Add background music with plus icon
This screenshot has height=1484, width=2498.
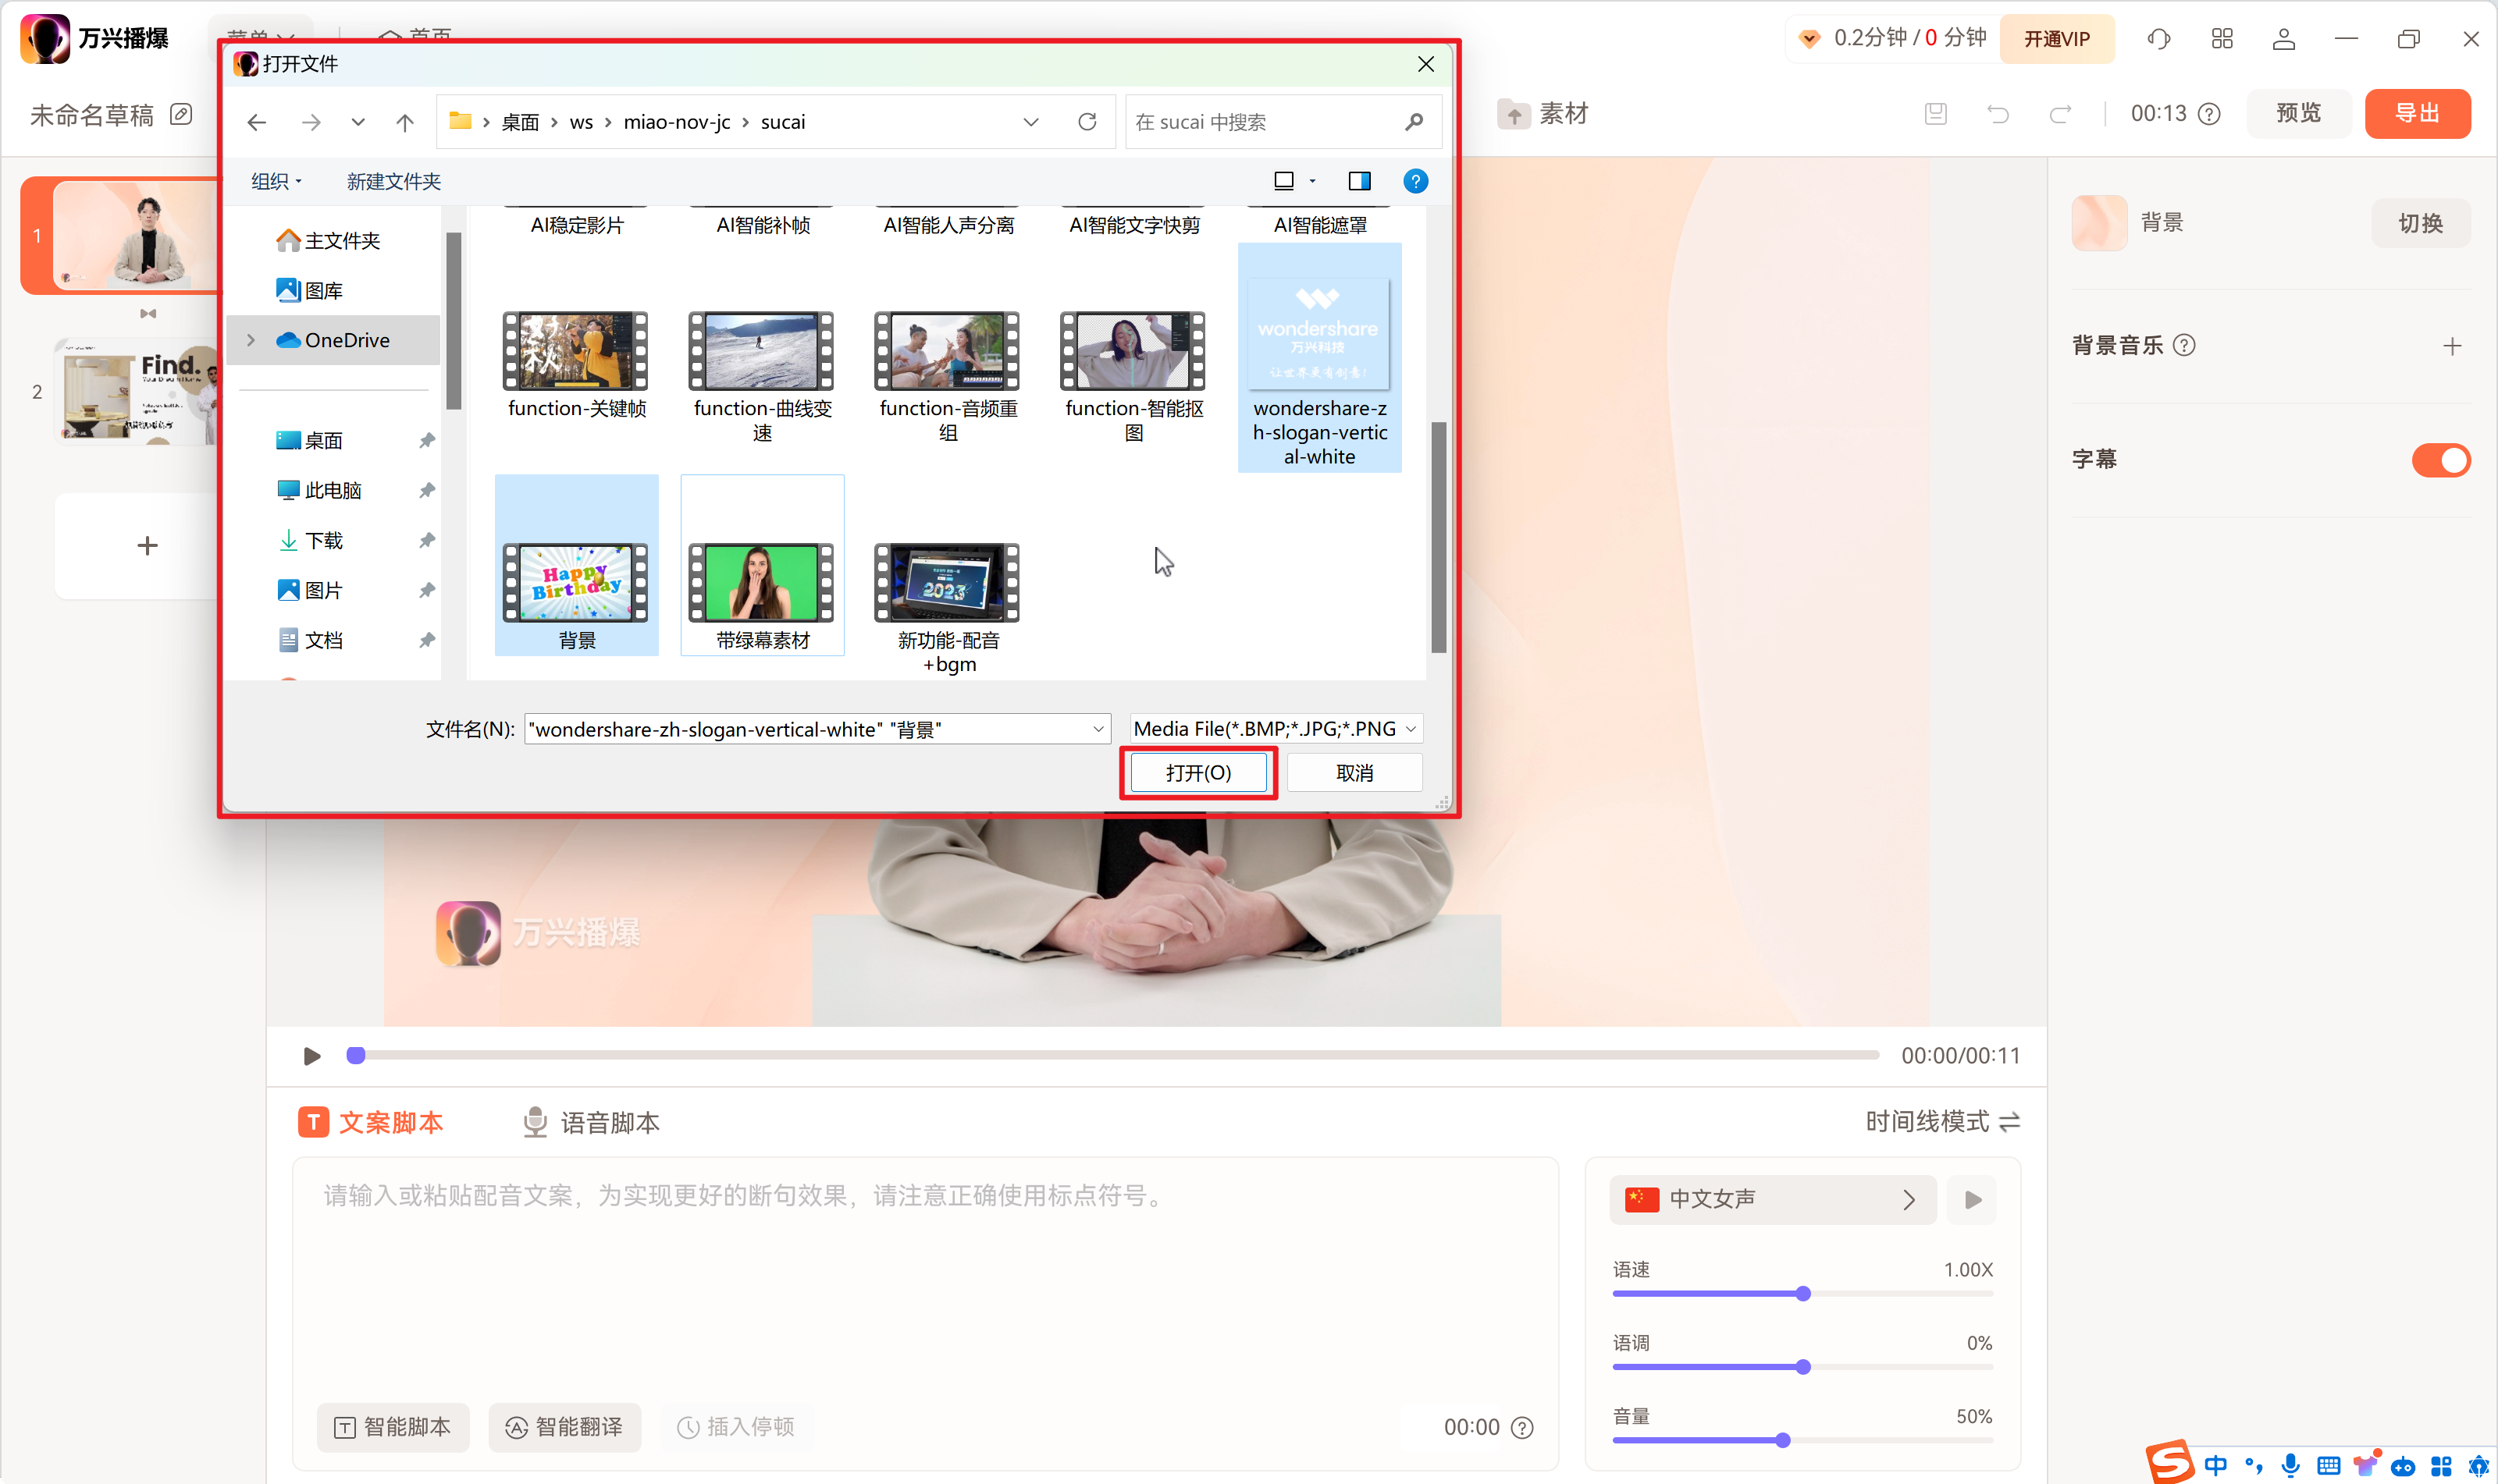point(2452,346)
